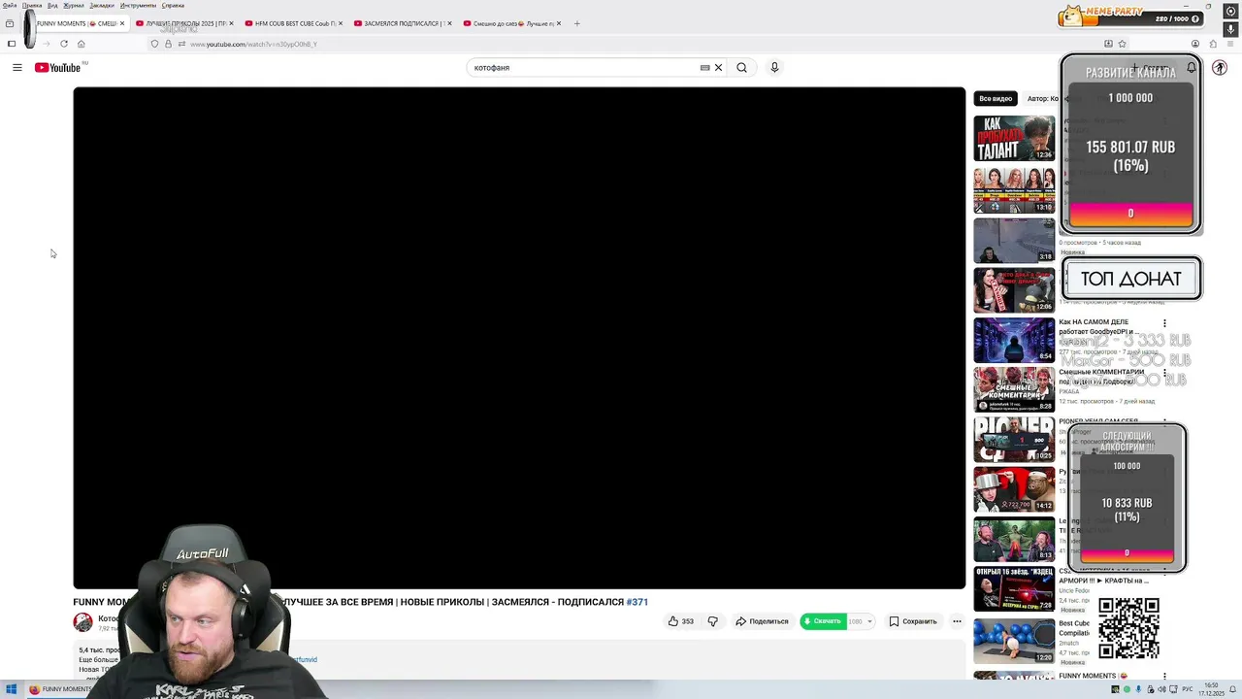Open the browser application menu

coord(1230,44)
